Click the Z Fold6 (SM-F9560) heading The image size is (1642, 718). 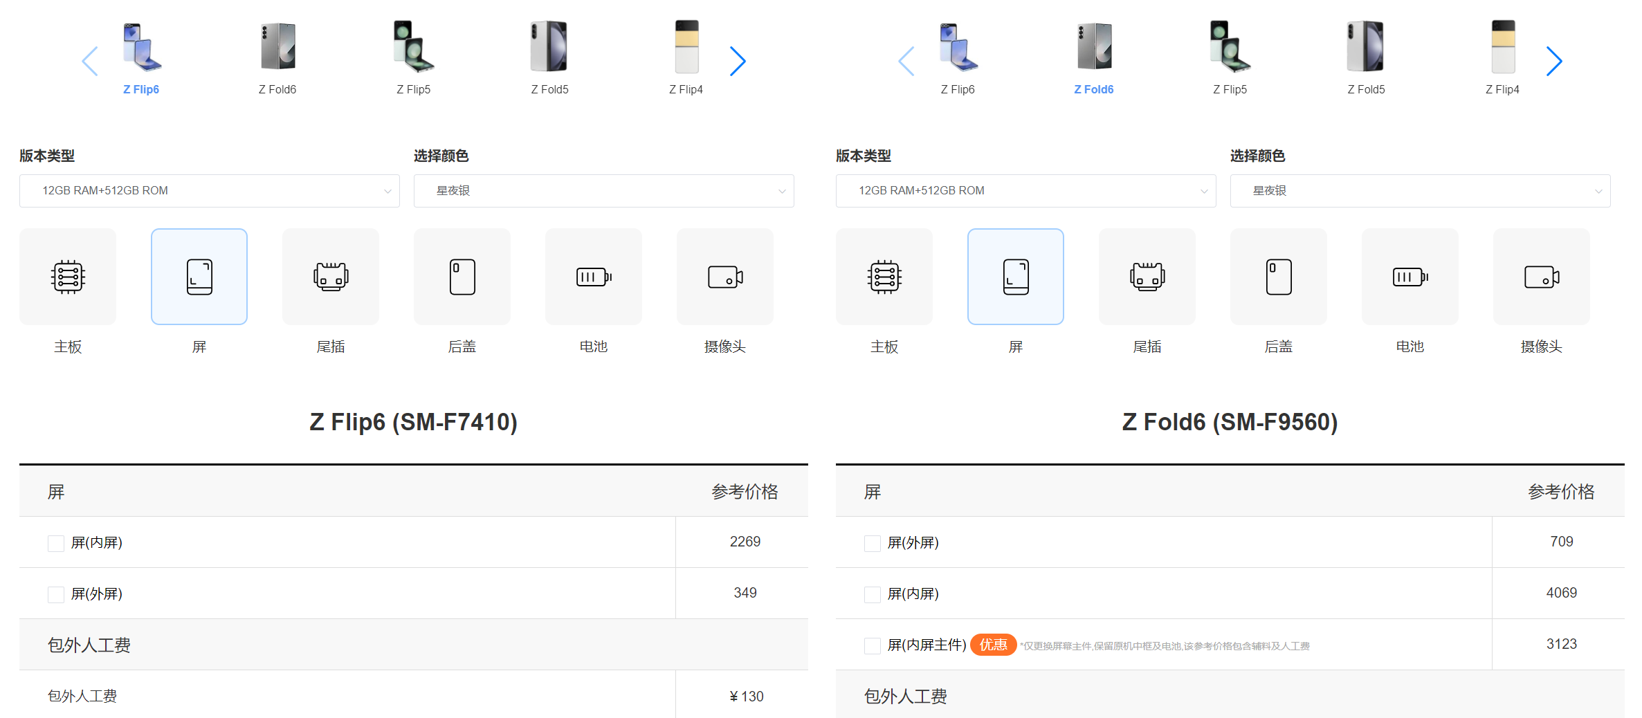click(1230, 422)
